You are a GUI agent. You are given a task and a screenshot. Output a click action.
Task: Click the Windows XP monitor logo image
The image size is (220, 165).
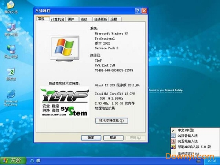(x=65, y=48)
